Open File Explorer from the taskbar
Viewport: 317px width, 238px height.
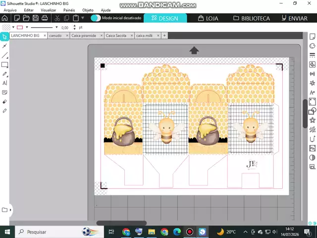coord(152,232)
